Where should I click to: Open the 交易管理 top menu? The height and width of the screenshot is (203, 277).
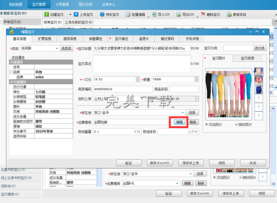[x=62, y=4]
